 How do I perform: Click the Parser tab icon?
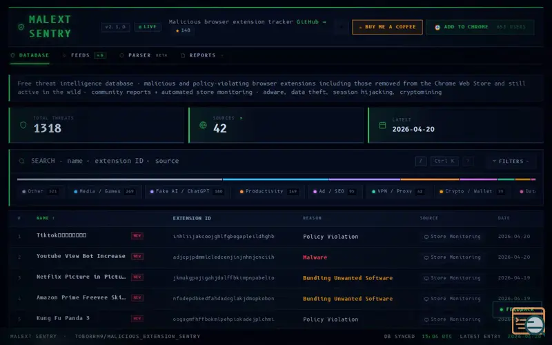(x=122, y=55)
